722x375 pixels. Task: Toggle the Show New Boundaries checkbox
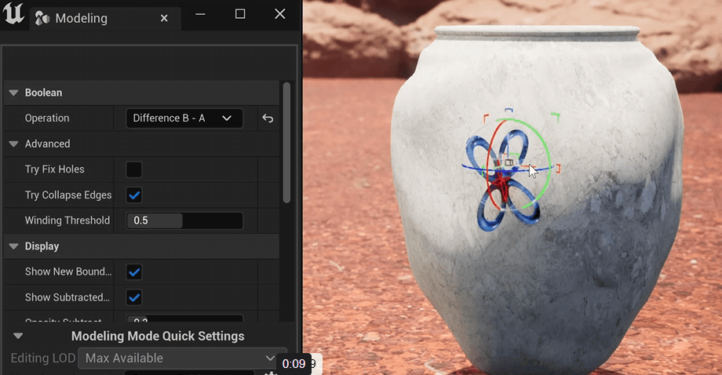click(134, 271)
